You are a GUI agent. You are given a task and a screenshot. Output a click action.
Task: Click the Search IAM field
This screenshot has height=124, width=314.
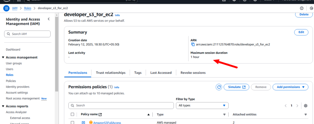pyautogui.click(x=27, y=34)
